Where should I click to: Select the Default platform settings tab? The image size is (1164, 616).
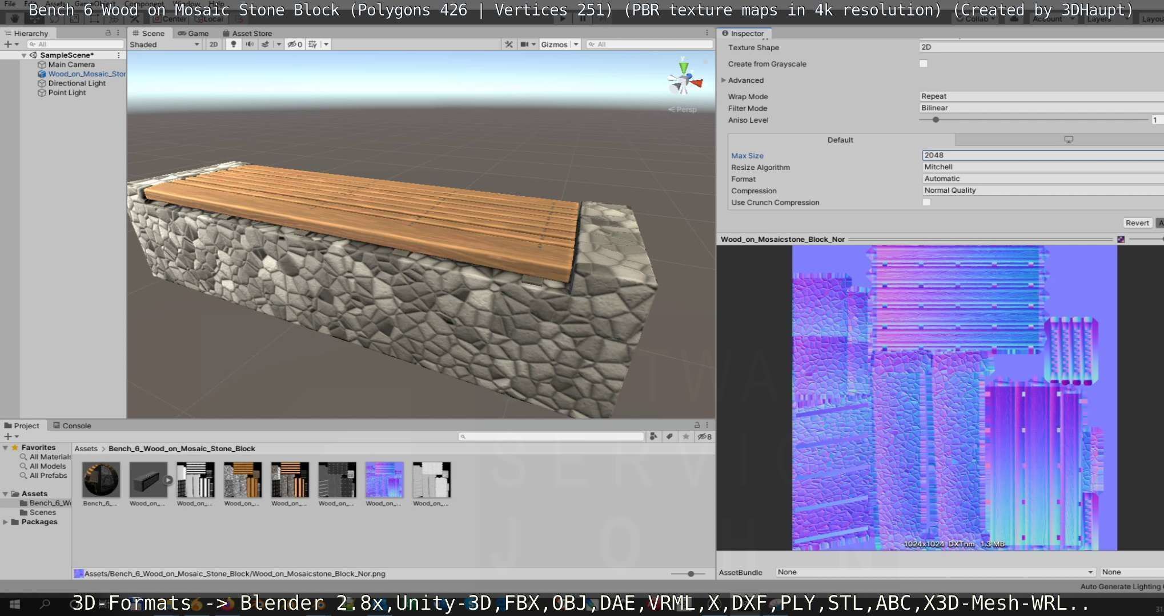point(840,140)
